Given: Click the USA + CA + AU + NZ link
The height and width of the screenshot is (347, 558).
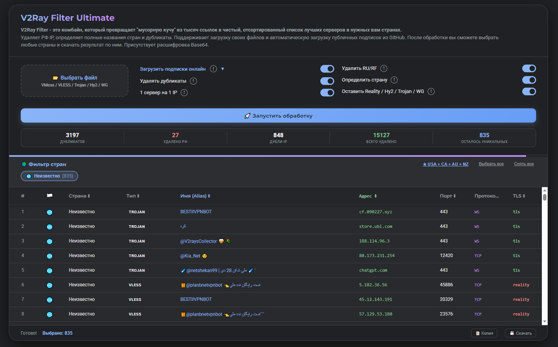Looking at the screenshot, I should pyautogui.click(x=446, y=164).
